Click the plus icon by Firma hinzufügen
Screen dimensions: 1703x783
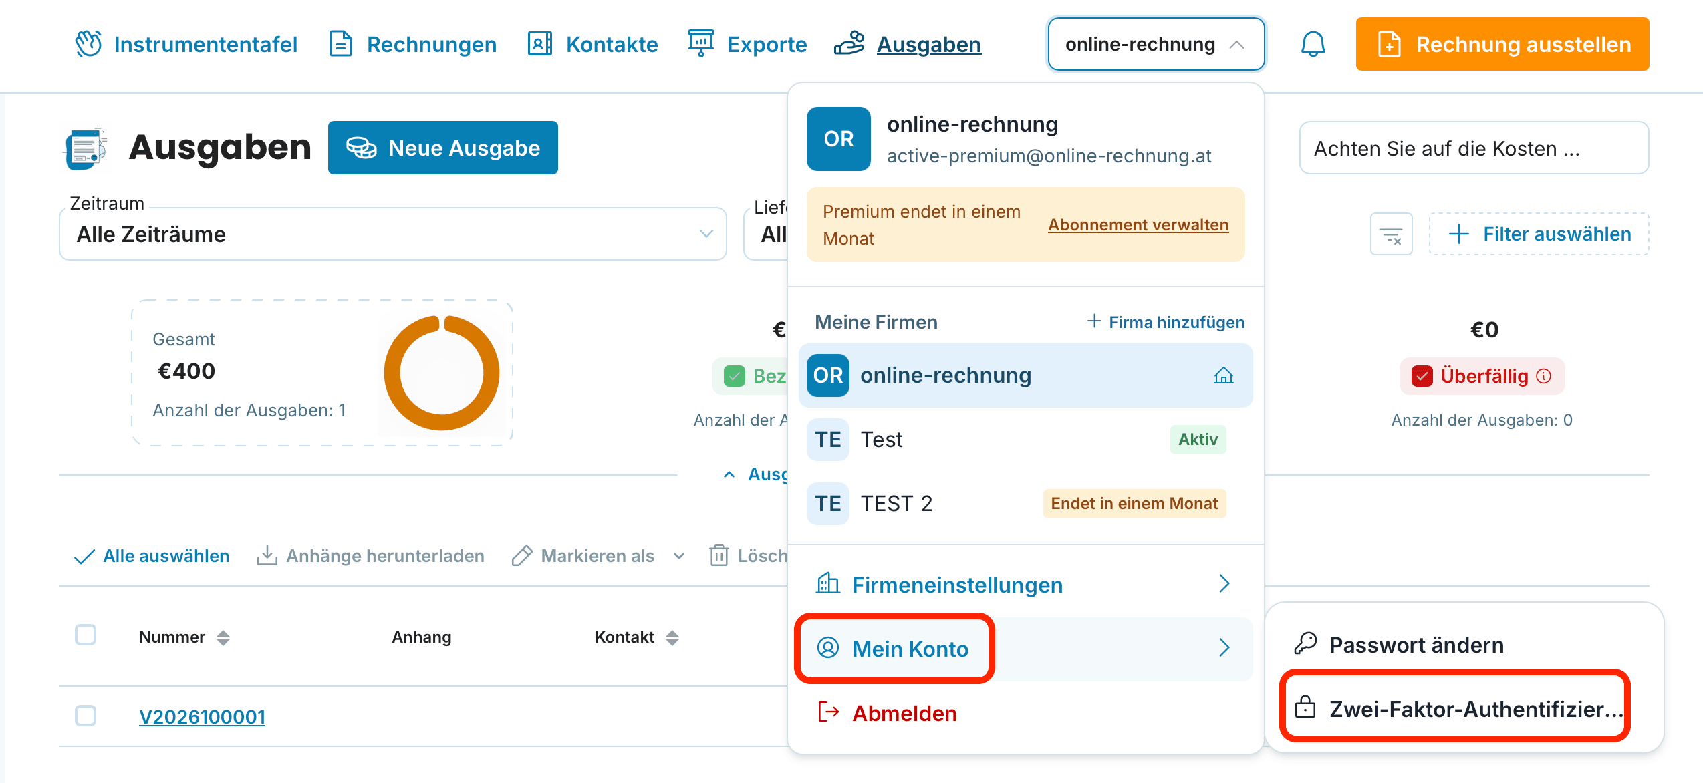point(1094,321)
